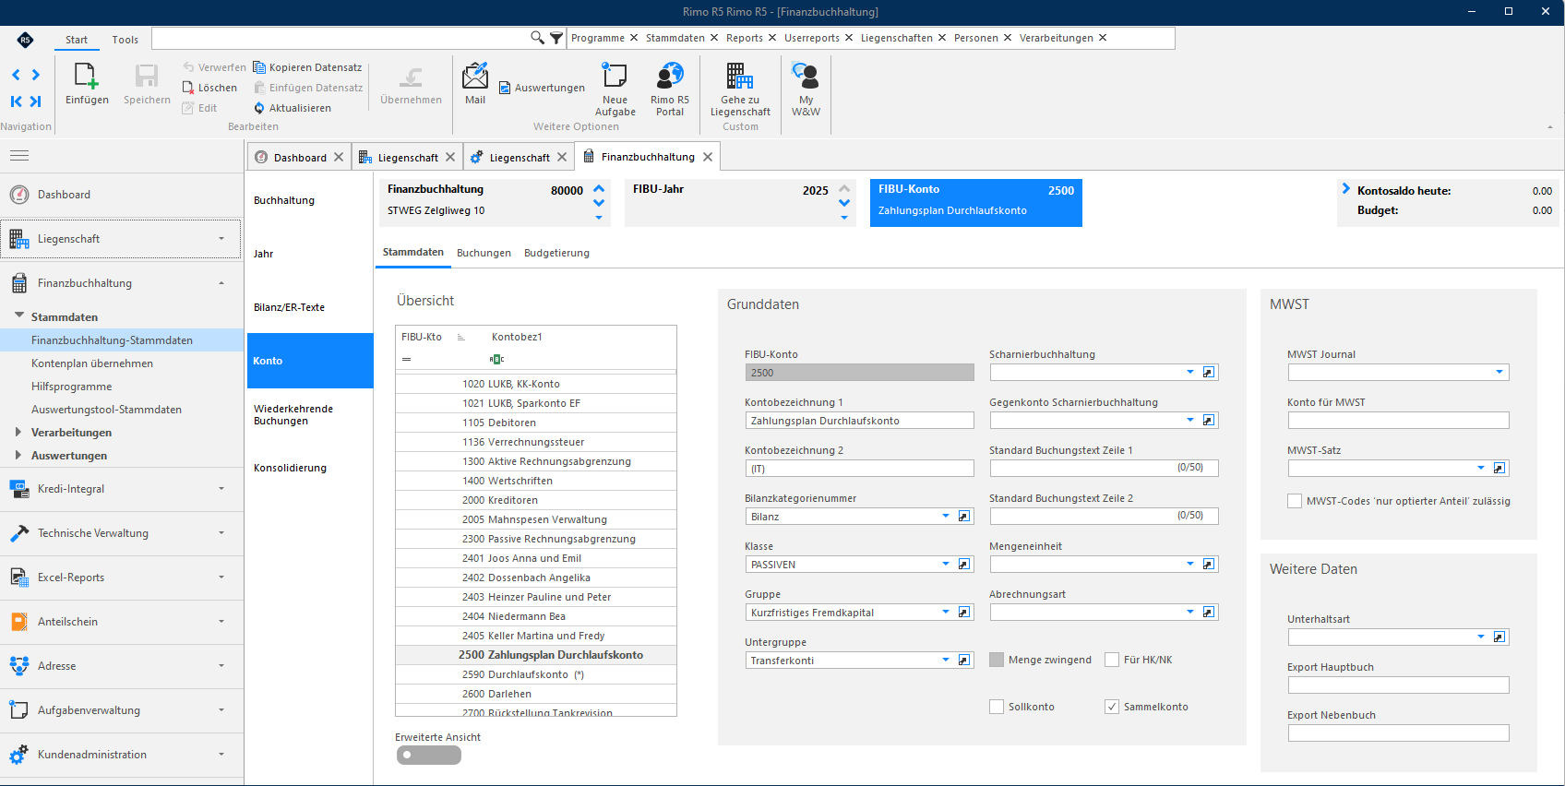Image resolution: width=1565 pixels, height=786 pixels.
Task: Toggle the Sammelkonto checkbox
Action: click(1112, 707)
